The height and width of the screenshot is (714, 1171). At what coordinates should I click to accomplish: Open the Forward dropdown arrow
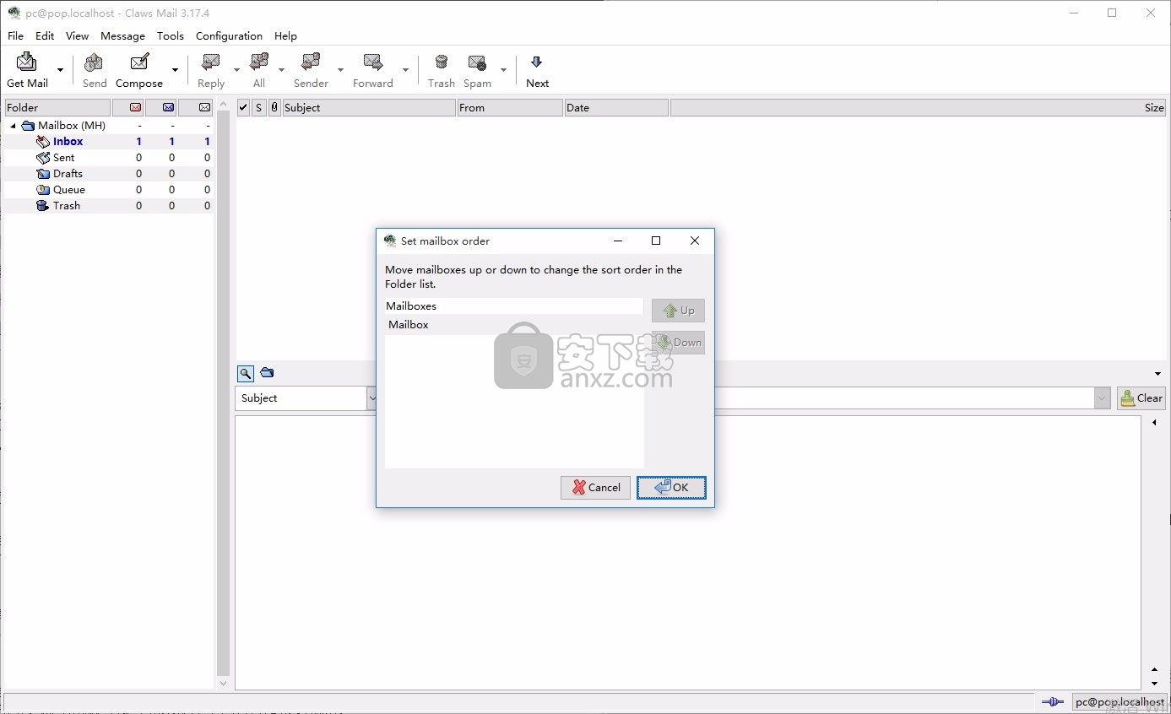(405, 70)
